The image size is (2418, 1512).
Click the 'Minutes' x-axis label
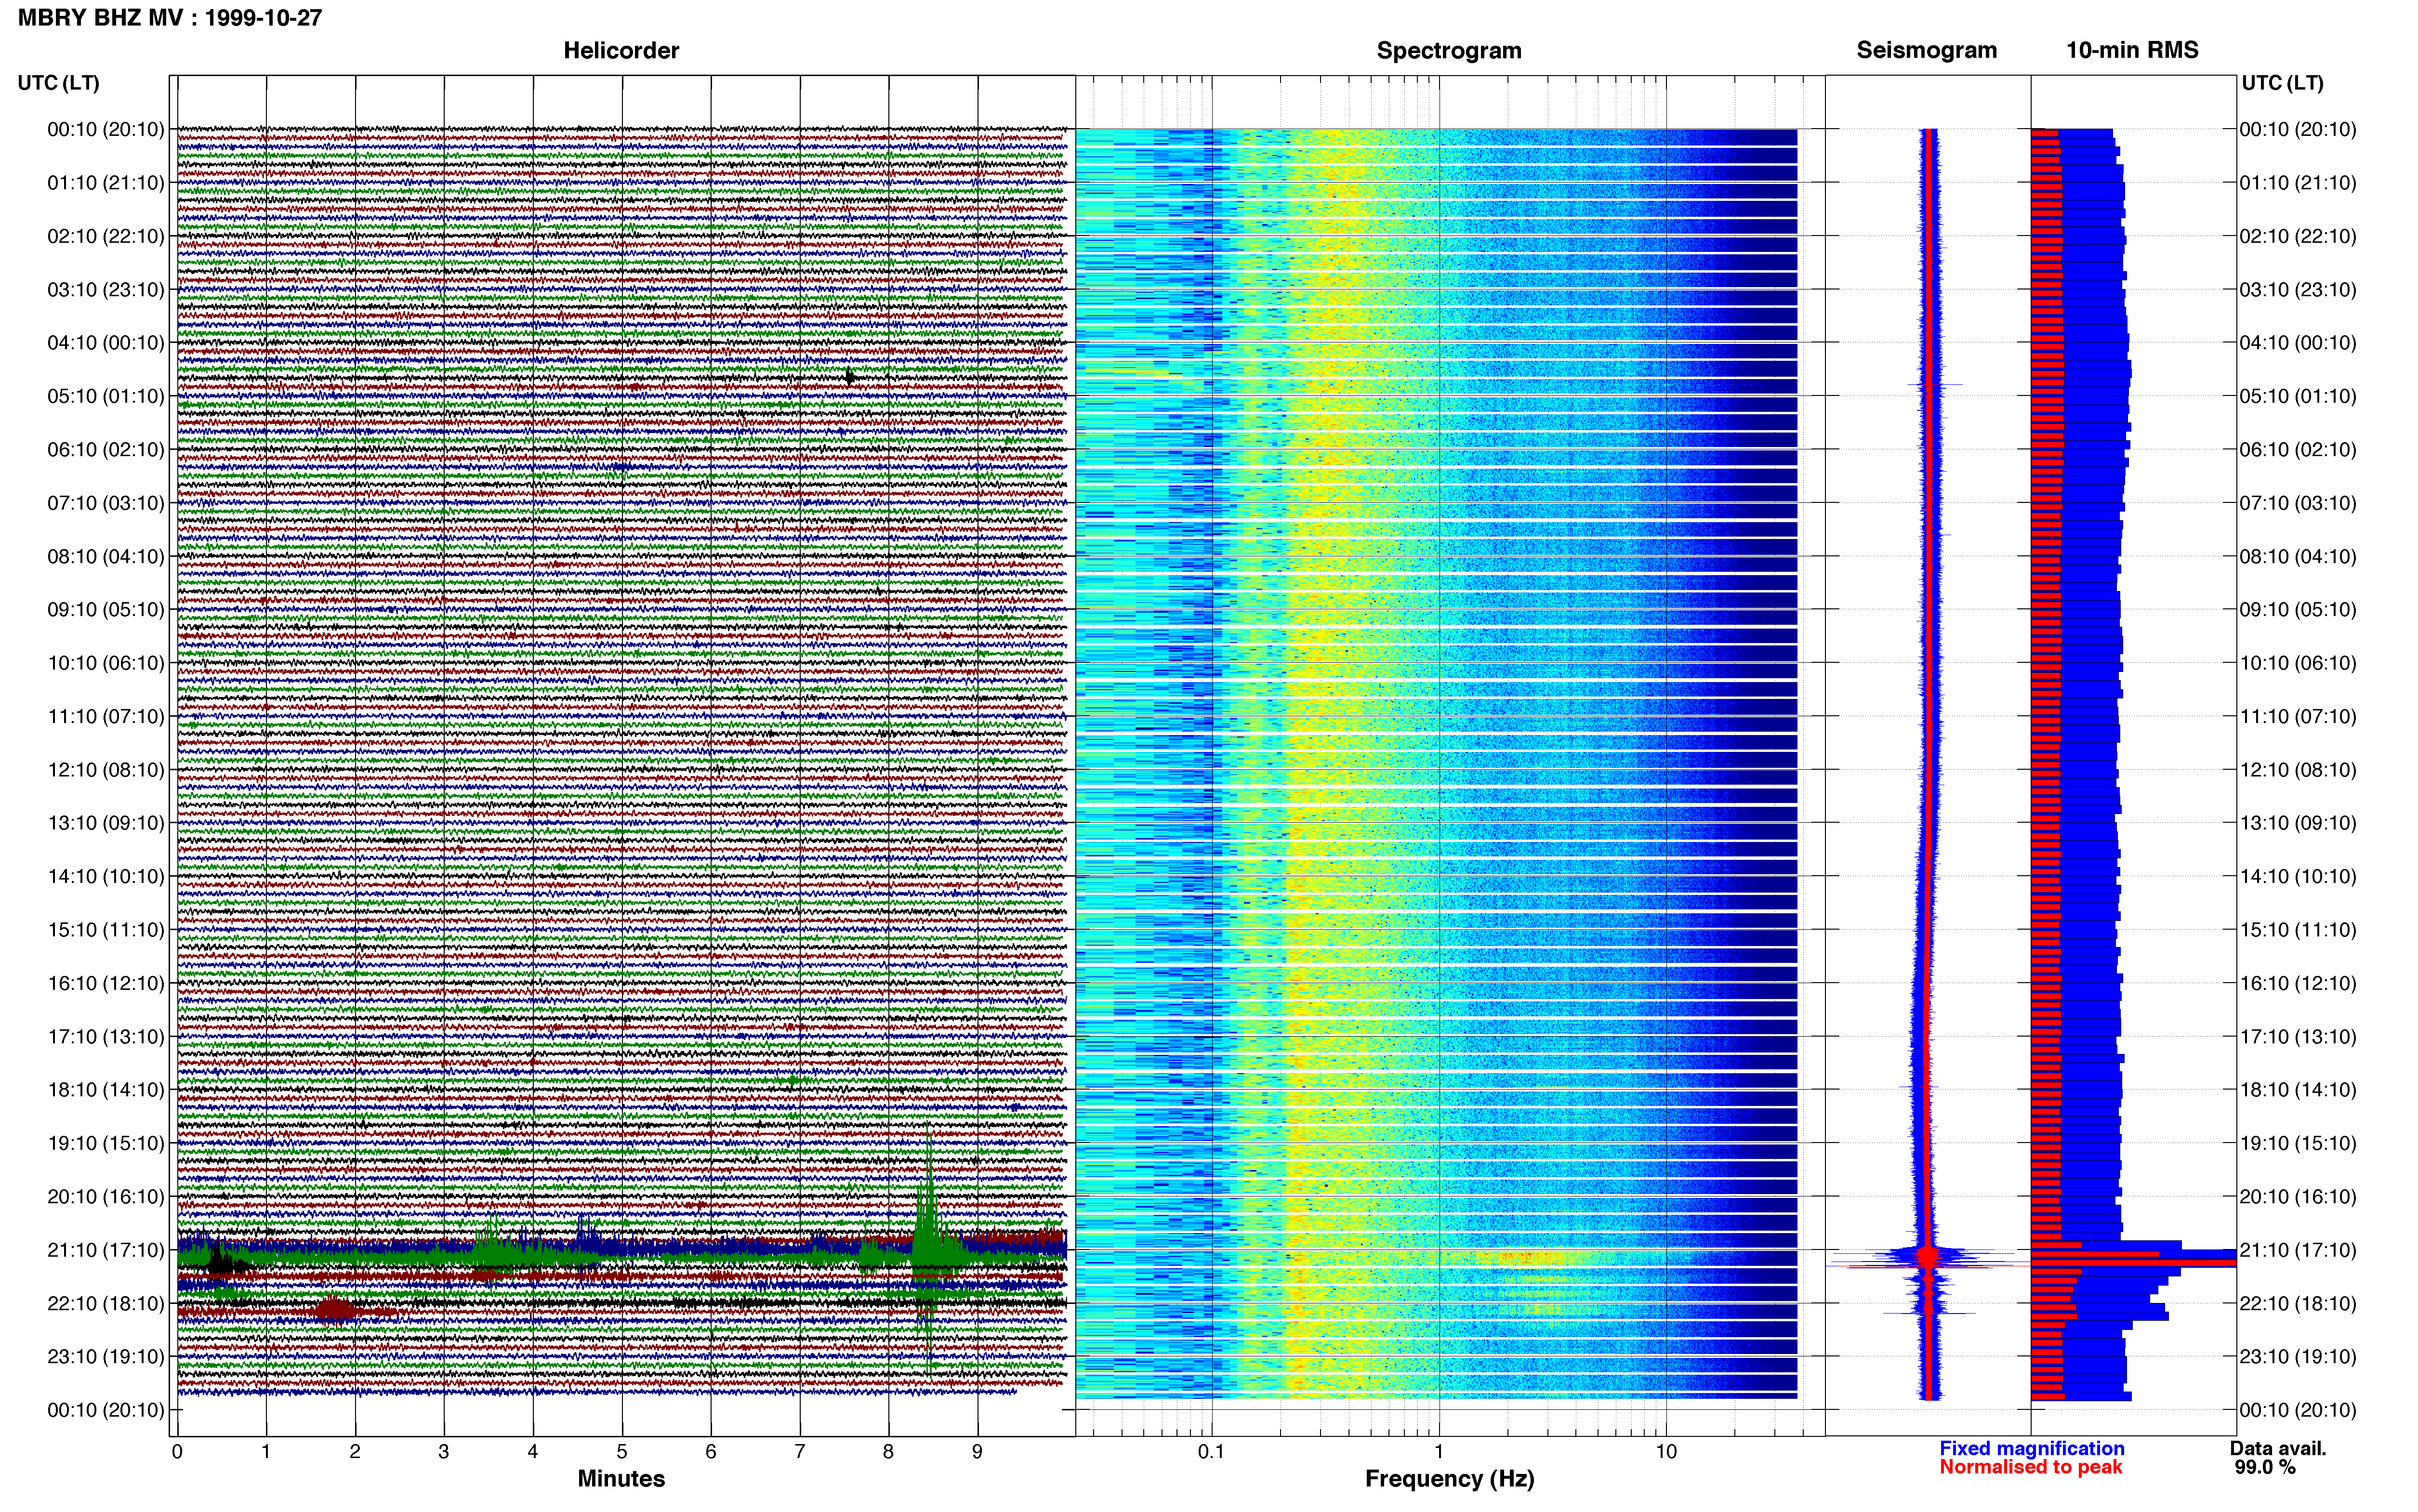click(x=621, y=1478)
